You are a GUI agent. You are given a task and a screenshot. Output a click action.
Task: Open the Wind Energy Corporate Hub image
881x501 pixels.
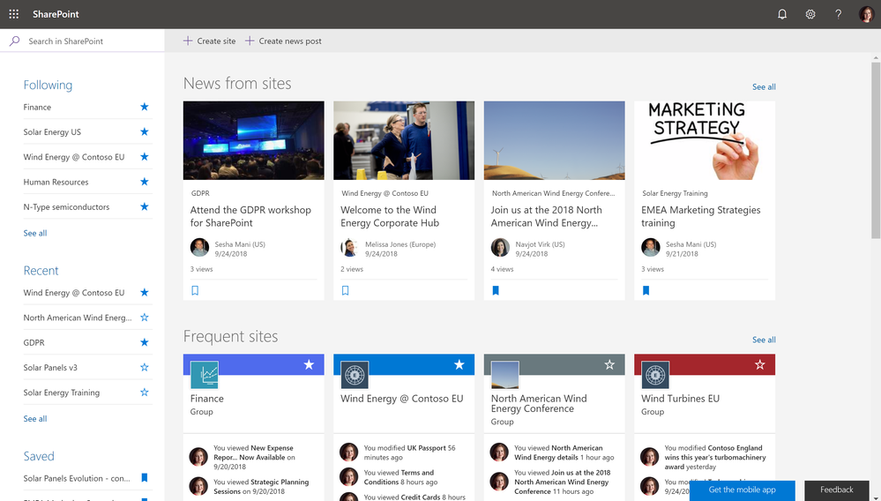click(404, 140)
